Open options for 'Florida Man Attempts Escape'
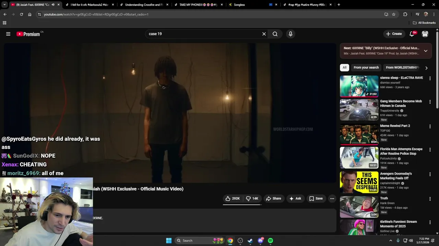 [430, 150]
